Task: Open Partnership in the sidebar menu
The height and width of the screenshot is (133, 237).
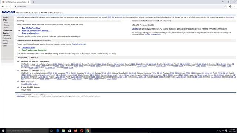Action: pyautogui.click(x=7, y=38)
